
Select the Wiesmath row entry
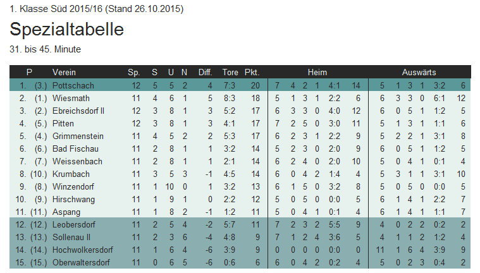click(x=71, y=98)
